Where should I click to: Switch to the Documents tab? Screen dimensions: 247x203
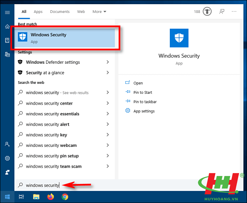[60, 12]
